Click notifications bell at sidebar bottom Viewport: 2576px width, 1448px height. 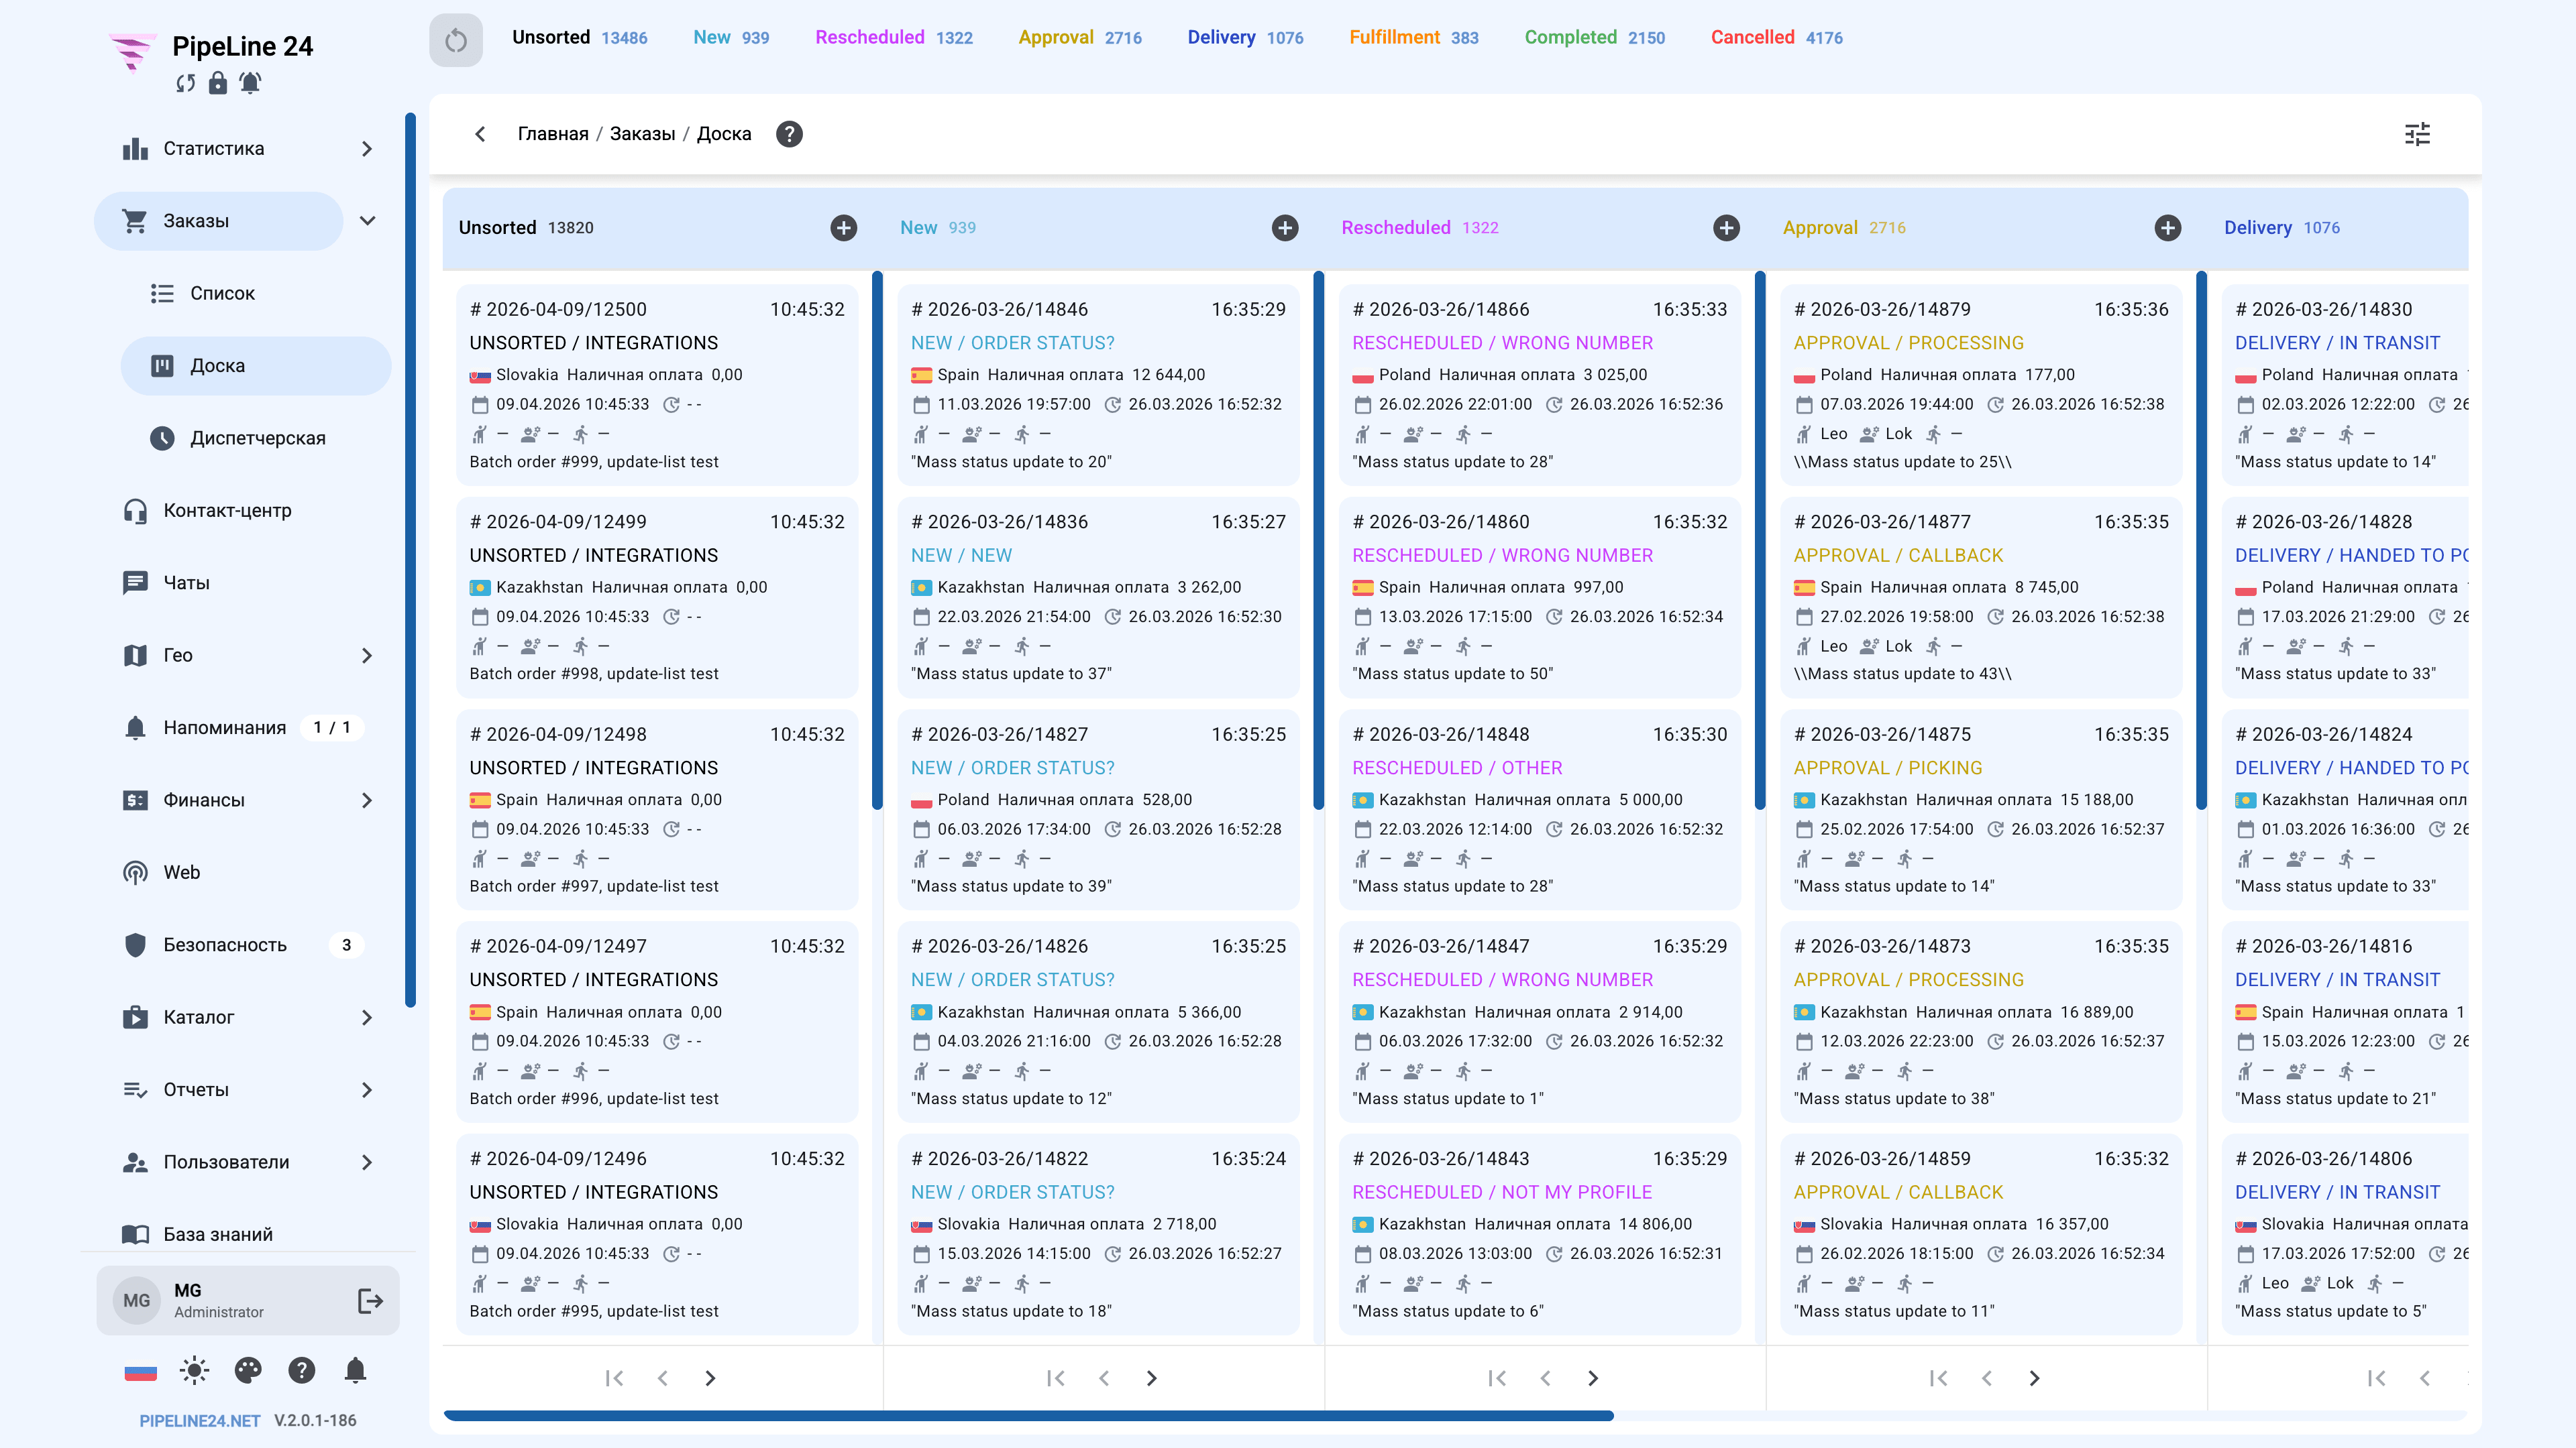[355, 1370]
